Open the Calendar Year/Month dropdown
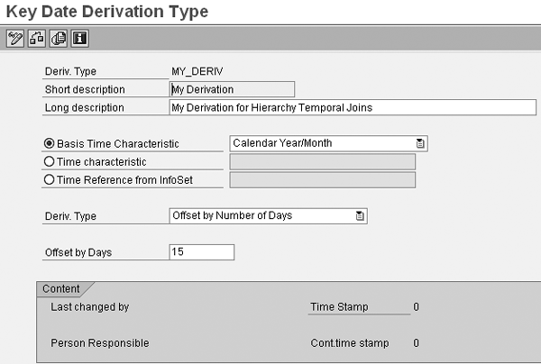Image resolution: width=541 pixels, height=364 pixels. point(328,143)
